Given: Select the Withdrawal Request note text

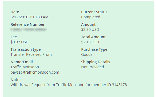Looking at the screenshot, I should click(69, 85).
